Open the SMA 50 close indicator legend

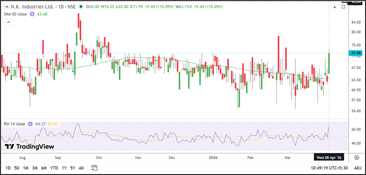coord(16,14)
